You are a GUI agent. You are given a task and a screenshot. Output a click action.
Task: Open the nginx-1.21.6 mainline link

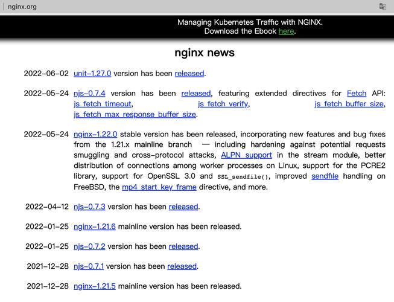click(x=95, y=226)
